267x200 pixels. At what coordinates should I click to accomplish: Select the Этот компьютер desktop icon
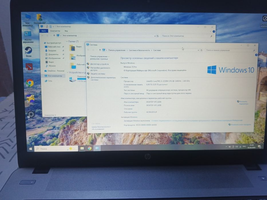click(27, 20)
